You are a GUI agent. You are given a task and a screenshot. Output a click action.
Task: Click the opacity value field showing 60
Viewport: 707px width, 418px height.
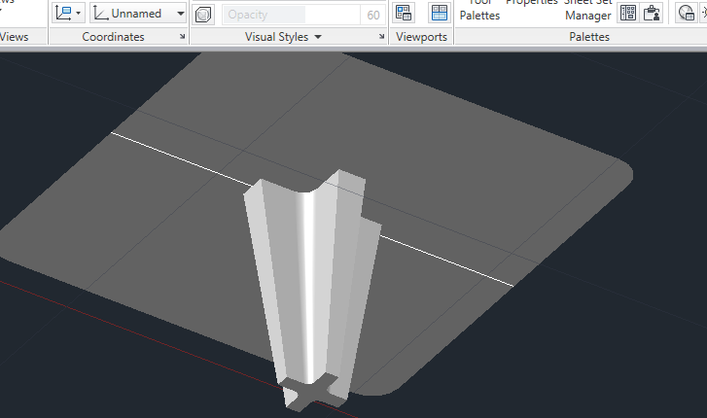click(x=372, y=15)
